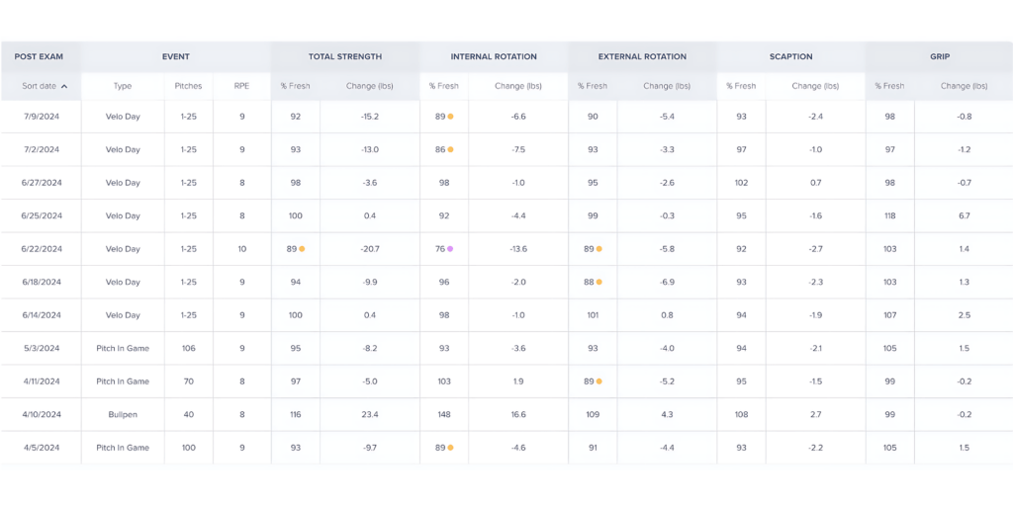Sort by the Type column header

click(x=123, y=86)
